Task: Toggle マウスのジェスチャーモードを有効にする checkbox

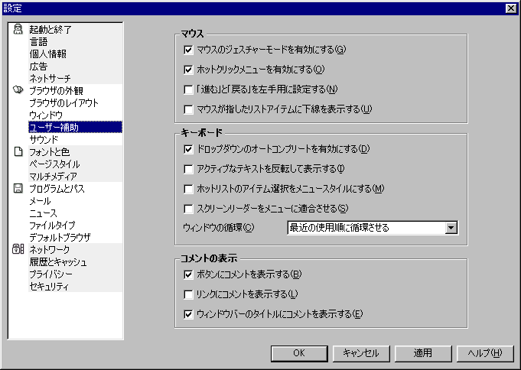Action: pos(188,50)
